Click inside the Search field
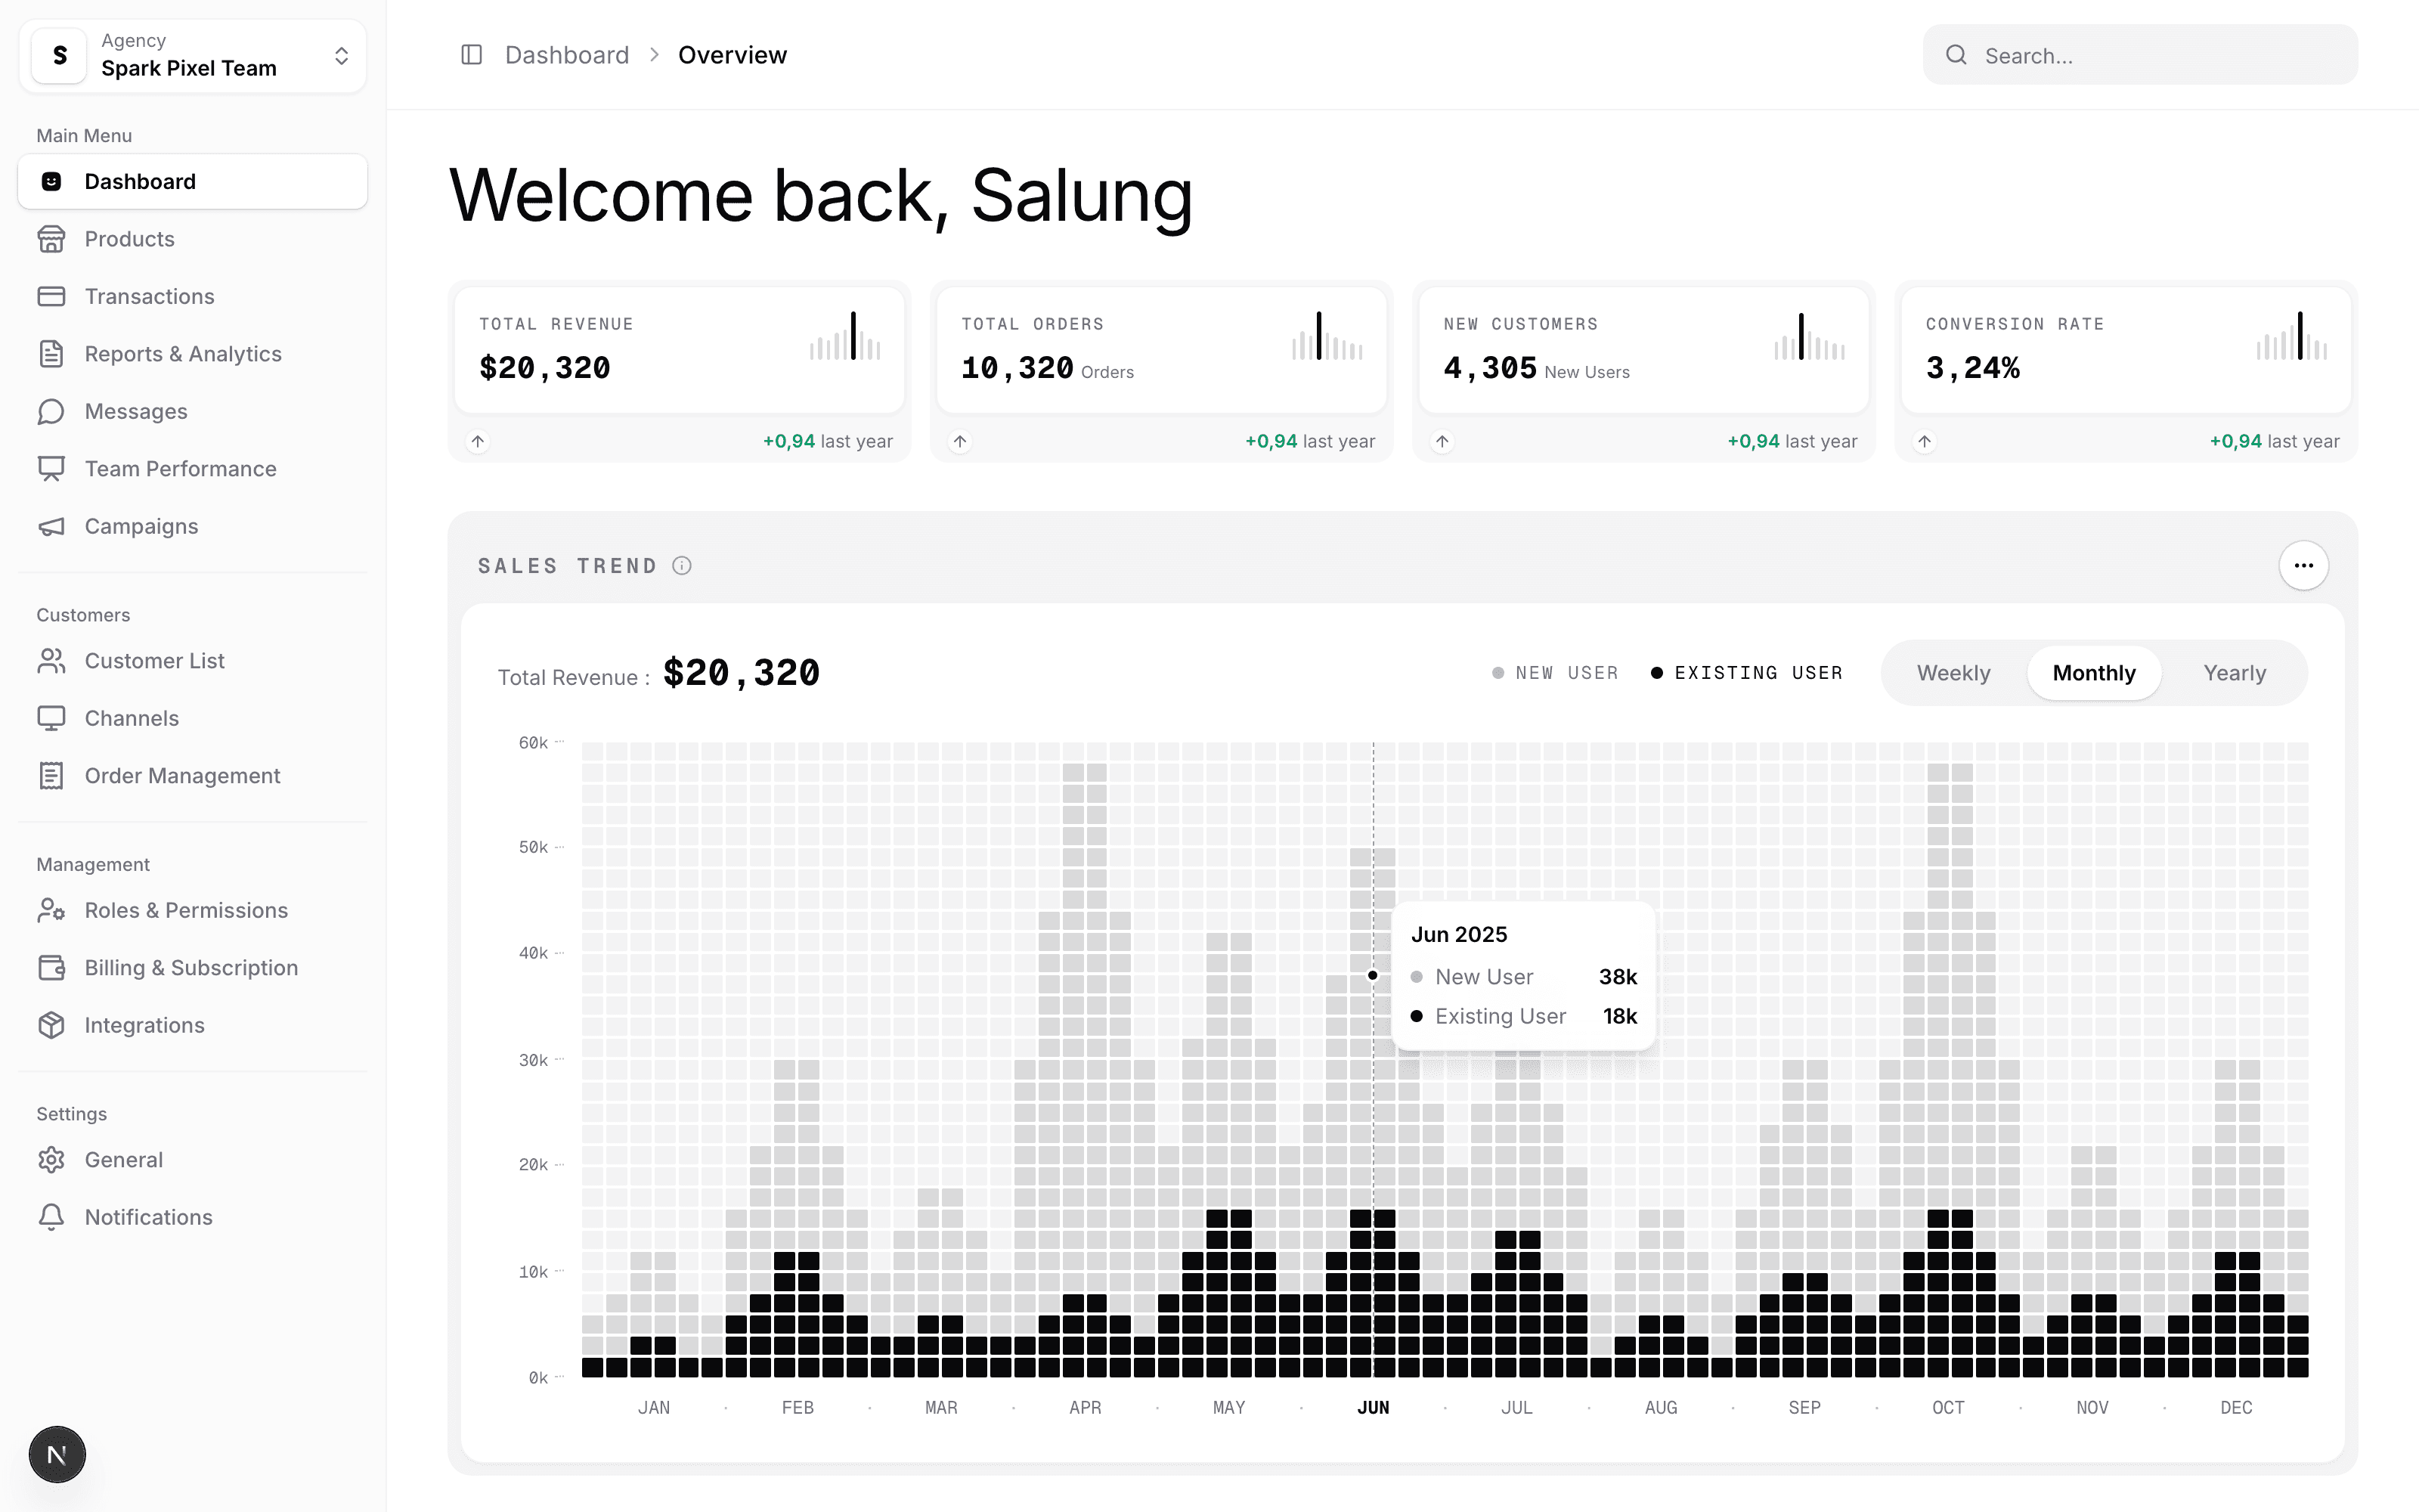 (x=2140, y=55)
